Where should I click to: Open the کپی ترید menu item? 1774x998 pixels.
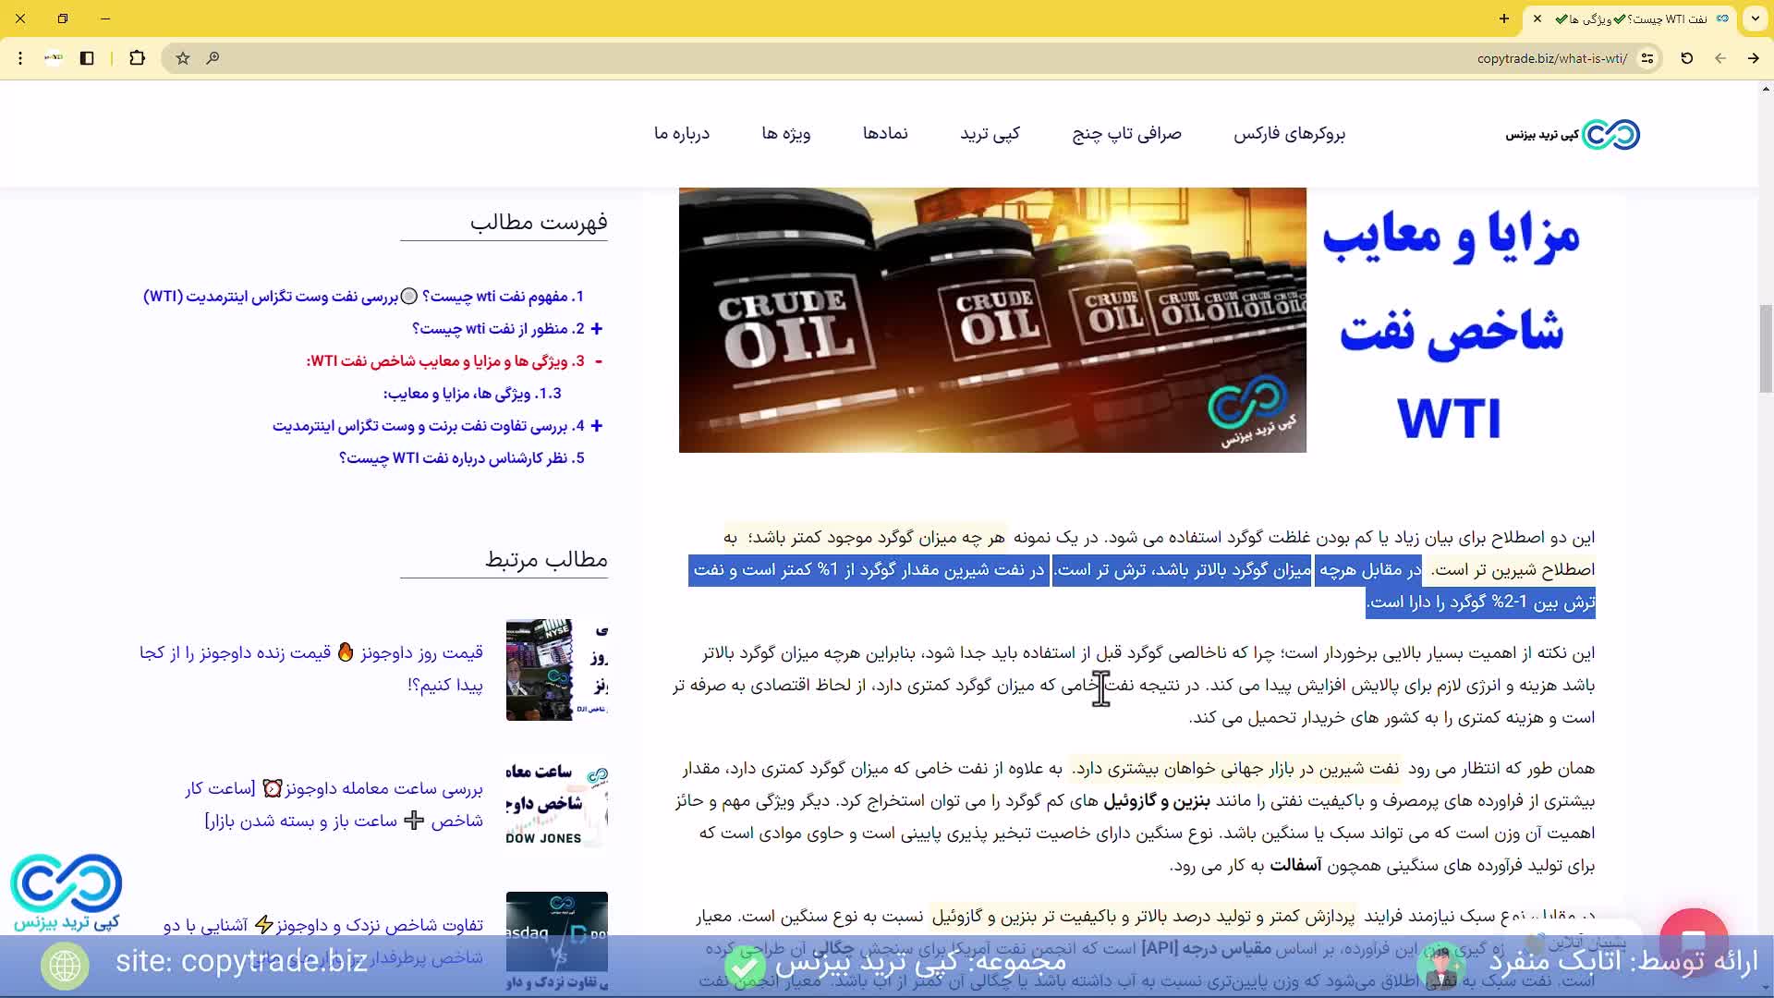pyautogui.click(x=990, y=134)
